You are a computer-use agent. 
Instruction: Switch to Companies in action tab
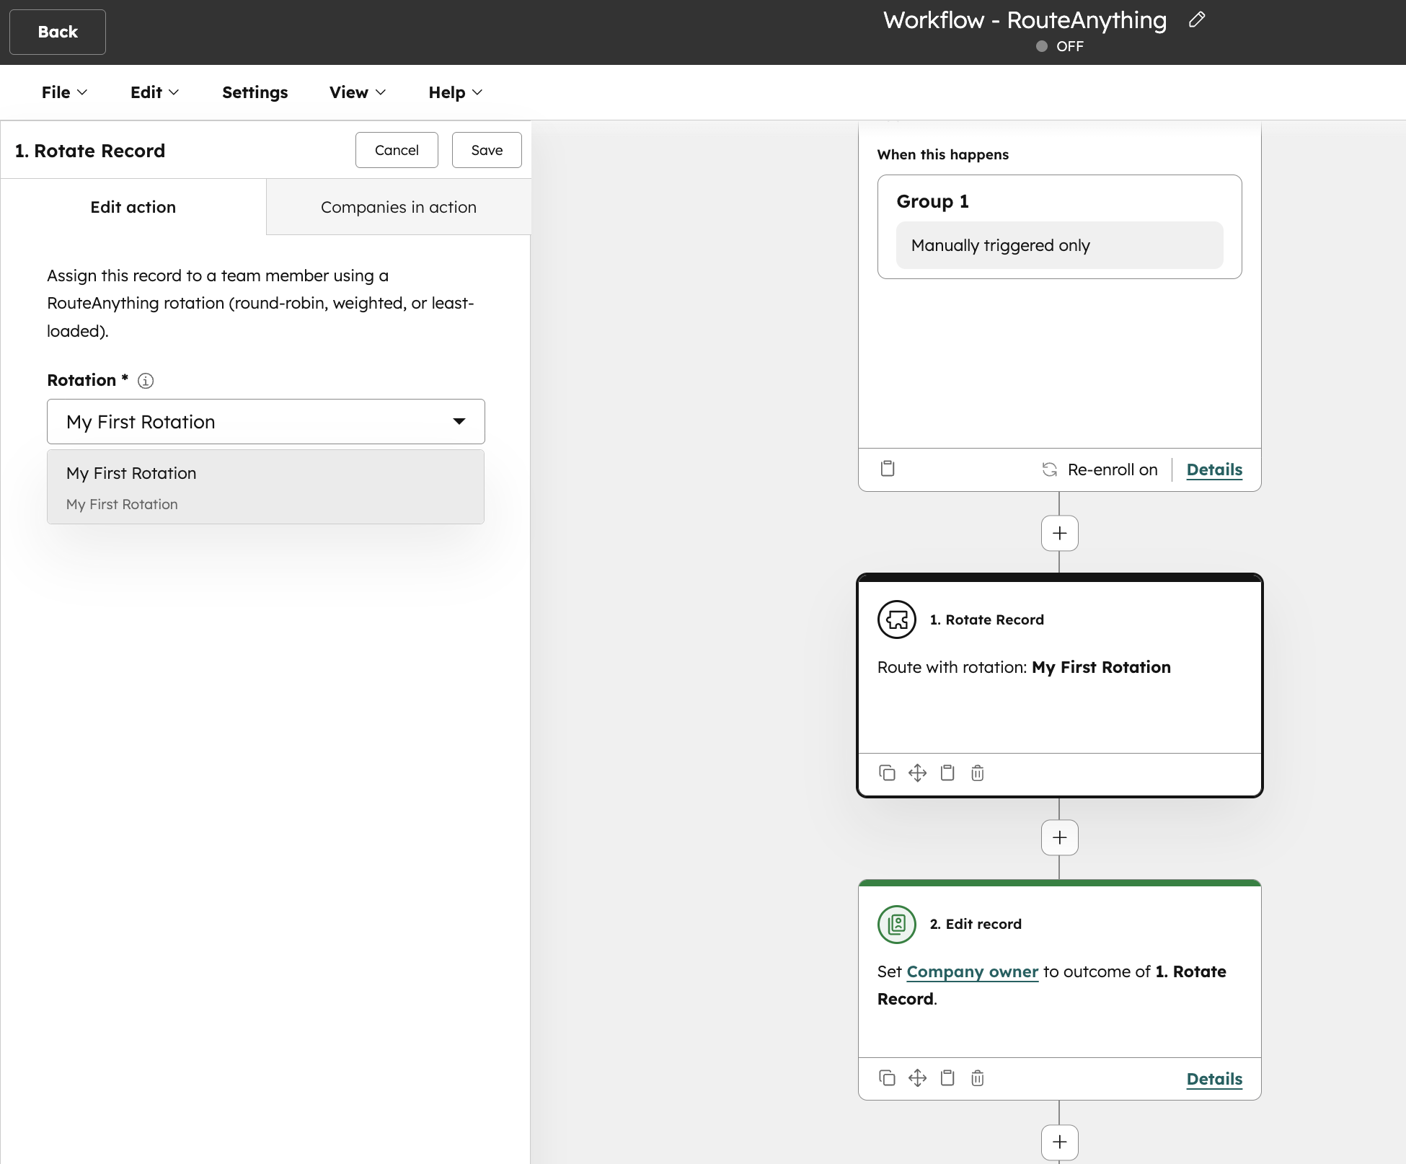tap(398, 207)
